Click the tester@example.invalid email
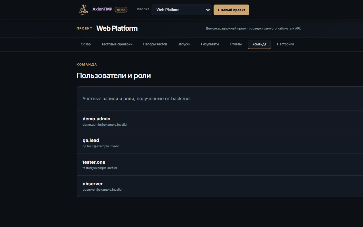The width and height of the screenshot is (363, 227). [x=100, y=168]
